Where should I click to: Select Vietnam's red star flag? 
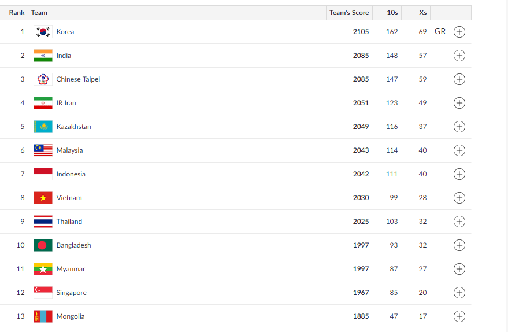click(x=43, y=197)
